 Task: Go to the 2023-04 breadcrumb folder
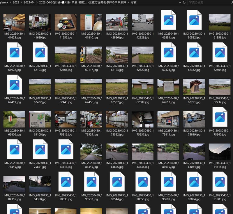click(29, 2)
